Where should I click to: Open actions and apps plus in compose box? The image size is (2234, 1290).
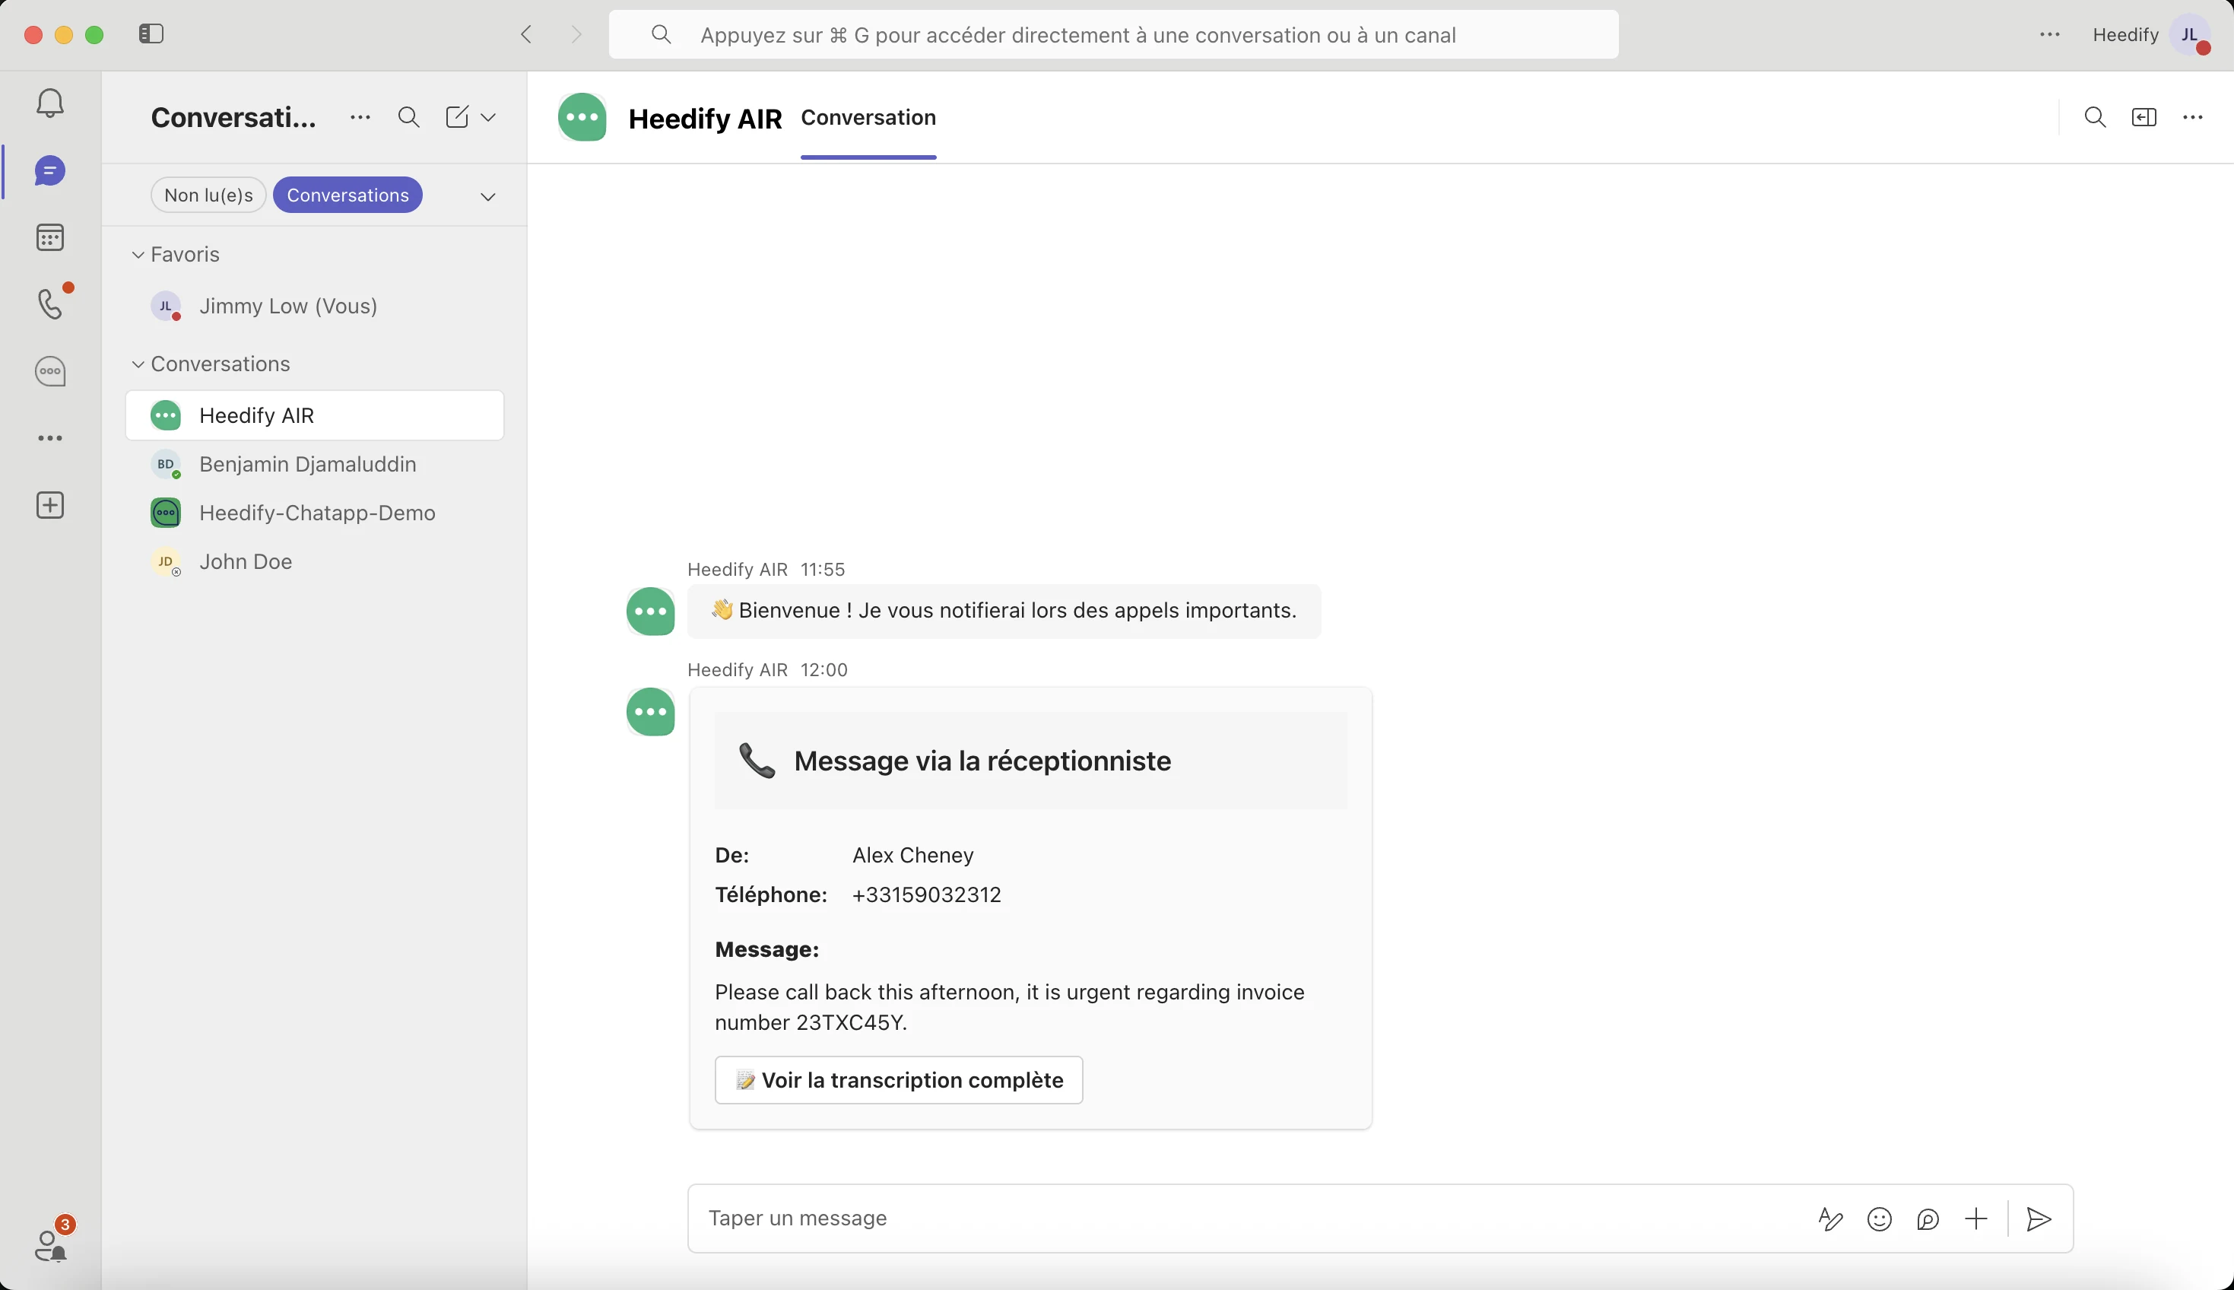coord(1975,1219)
